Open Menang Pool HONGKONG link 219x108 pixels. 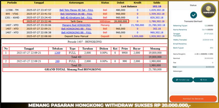point(76,25)
